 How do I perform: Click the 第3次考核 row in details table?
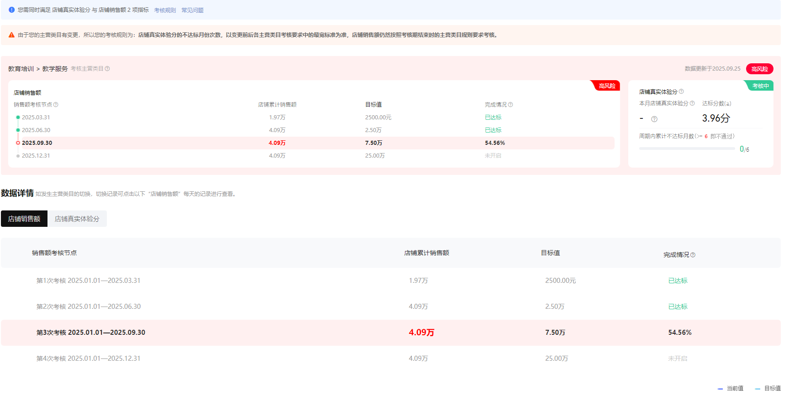coord(91,333)
